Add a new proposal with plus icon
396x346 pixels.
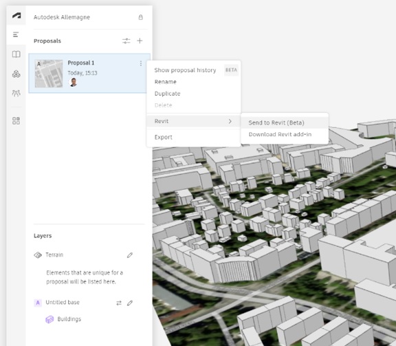[140, 41]
